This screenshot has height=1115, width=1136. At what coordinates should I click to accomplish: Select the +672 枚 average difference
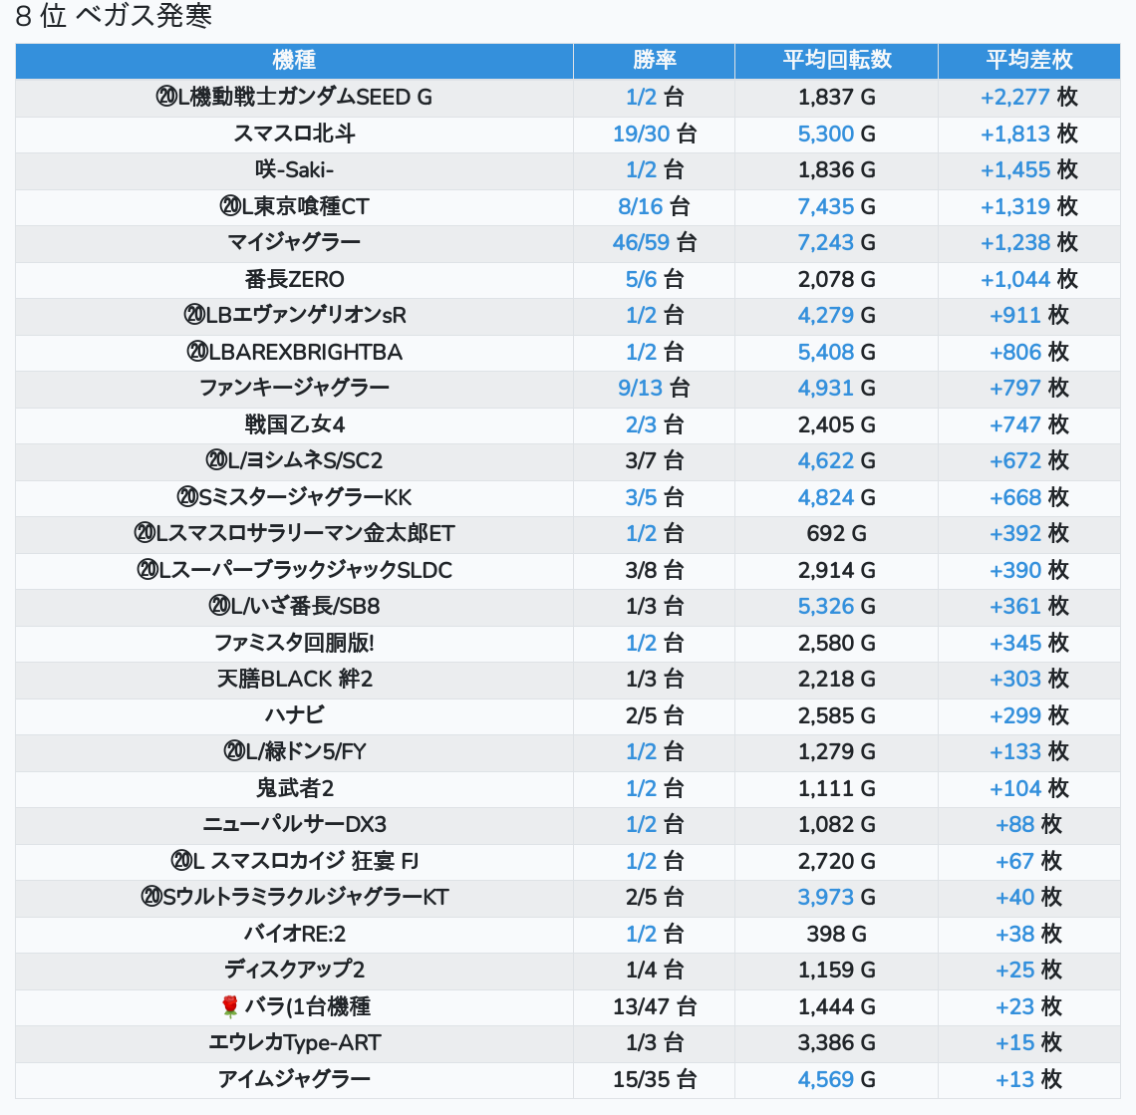coord(1028,460)
